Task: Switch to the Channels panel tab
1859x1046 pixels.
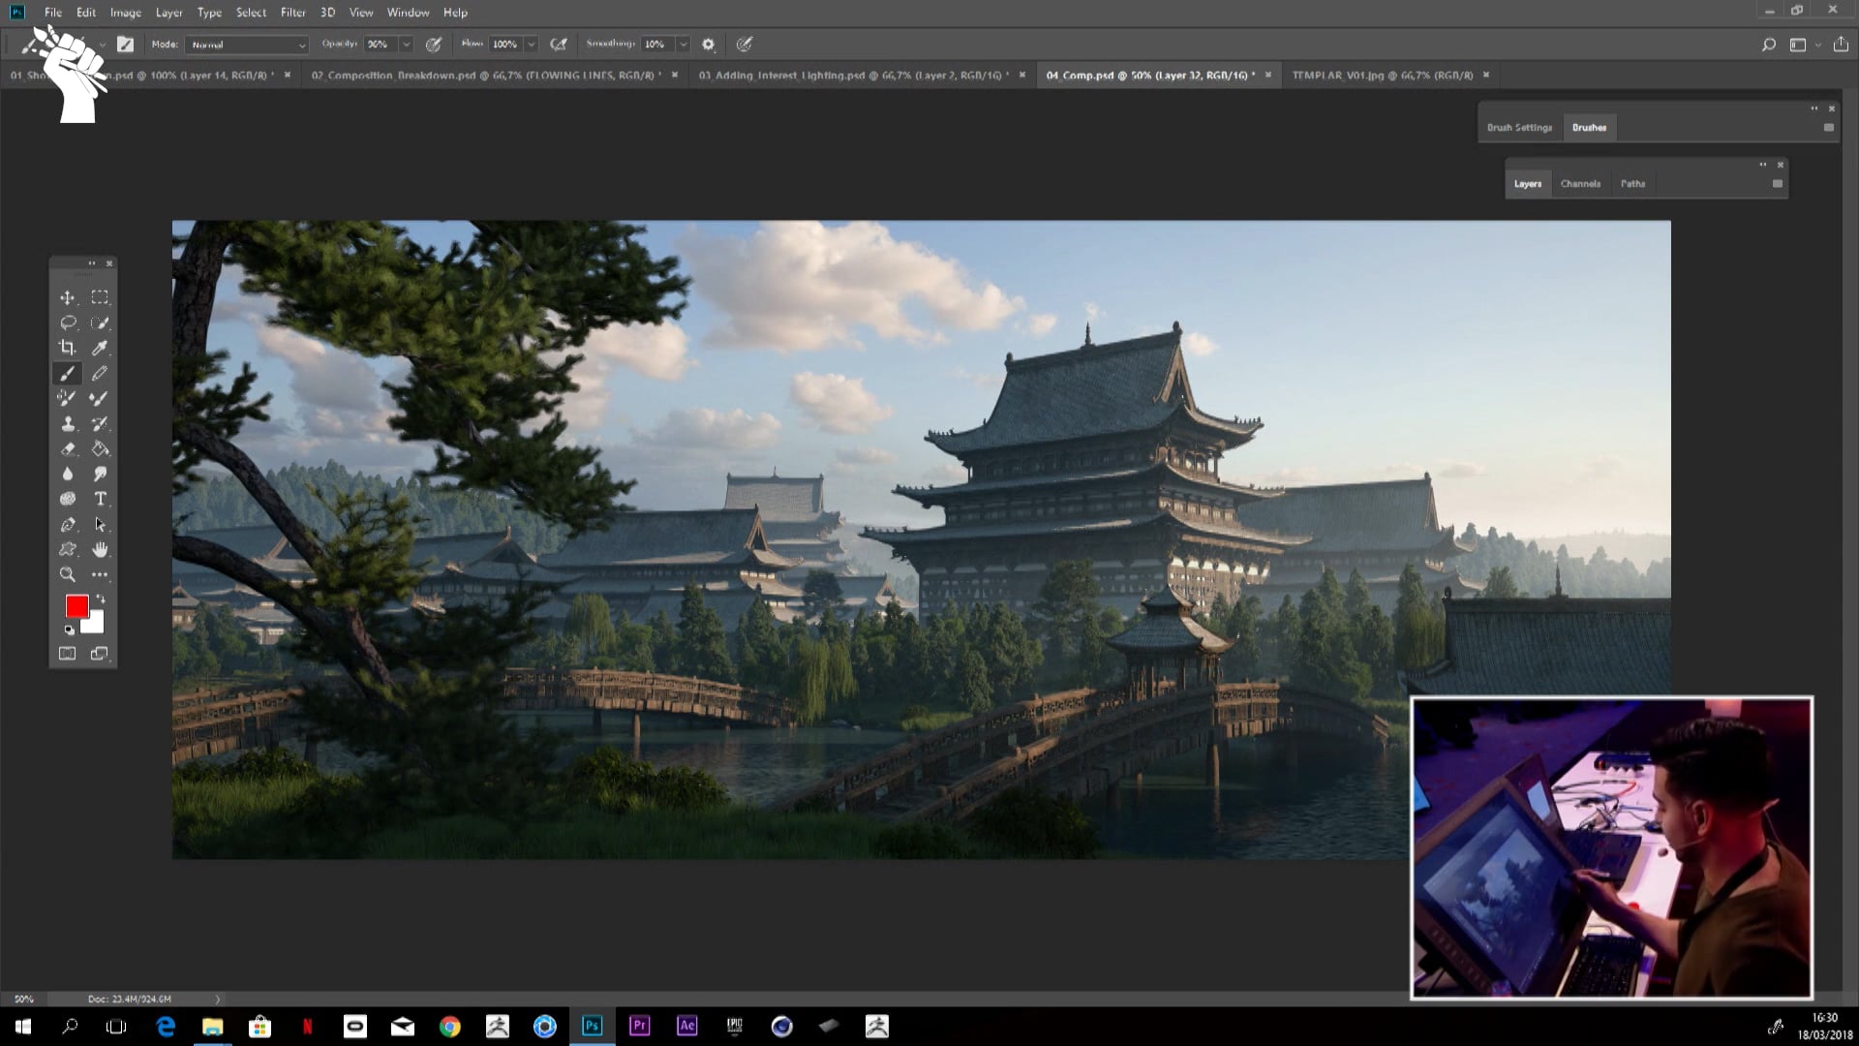Action: (1580, 184)
